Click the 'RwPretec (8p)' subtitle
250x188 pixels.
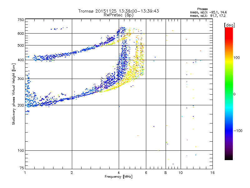pos(118,15)
